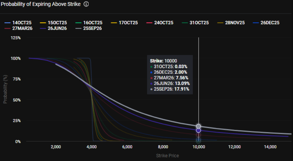Viewport: 293px width, 161px height.
Task: Select the purple 26JUN26 data point marker
Action: coord(199,130)
